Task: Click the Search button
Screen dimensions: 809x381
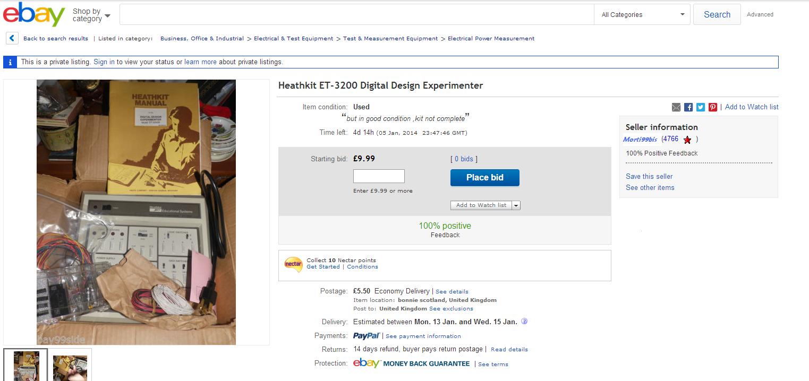Action: (717, 15)
